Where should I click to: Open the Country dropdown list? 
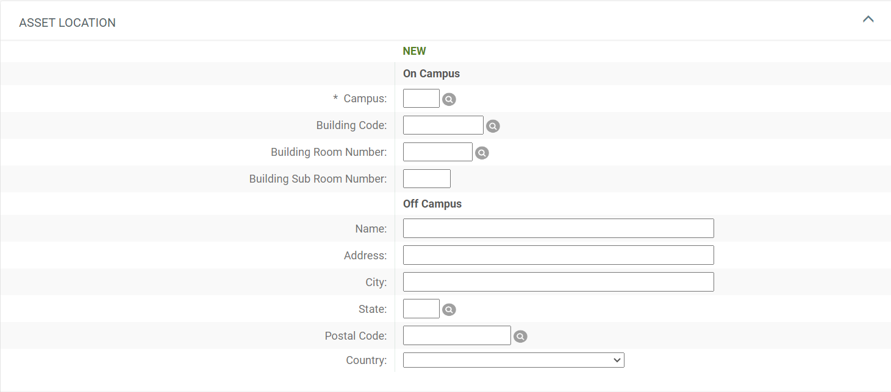coord(513,360)
